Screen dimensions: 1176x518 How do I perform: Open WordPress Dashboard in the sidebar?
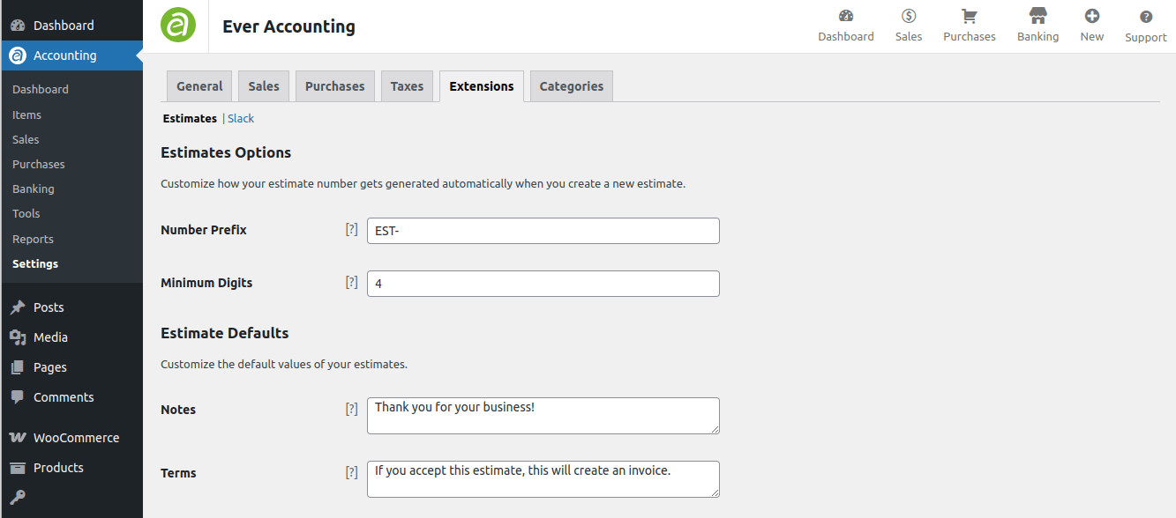pyautogui.click(x=71, y=26)
